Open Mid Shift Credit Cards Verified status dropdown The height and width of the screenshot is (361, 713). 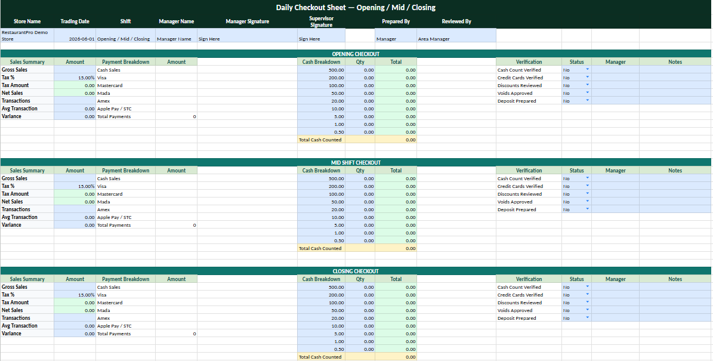(x=587, y=186)
